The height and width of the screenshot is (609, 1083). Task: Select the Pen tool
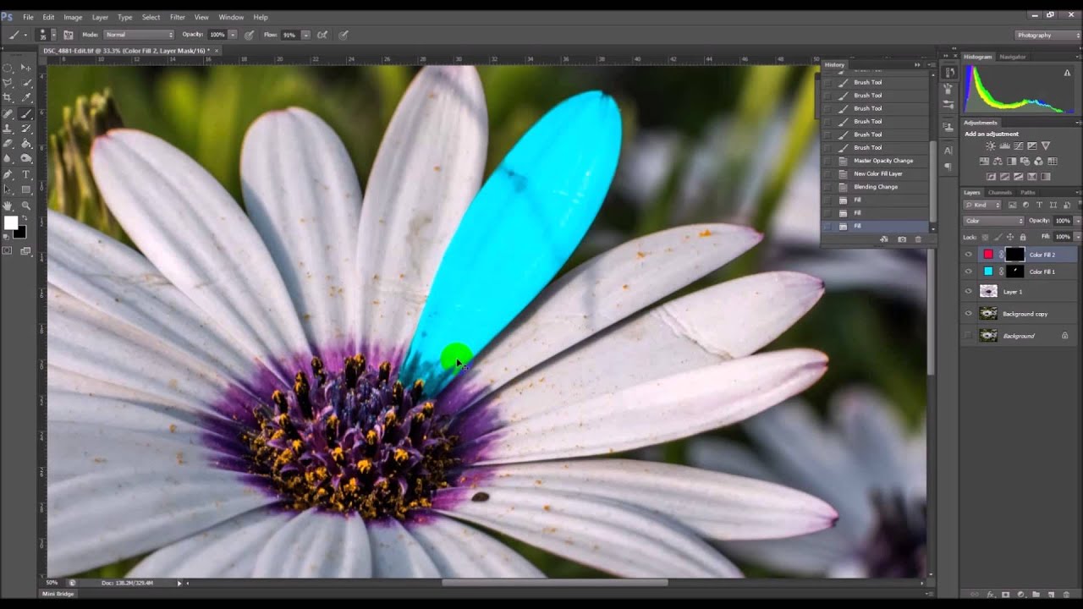[x=8, y=174]
